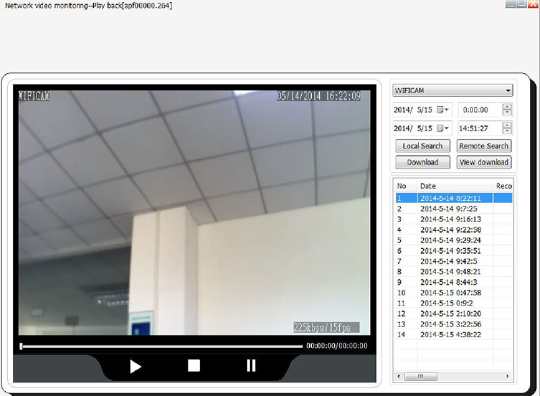The height and width of the screenshot is (396, 540).
Task: Click the Download button
Action: click(423, 162)
